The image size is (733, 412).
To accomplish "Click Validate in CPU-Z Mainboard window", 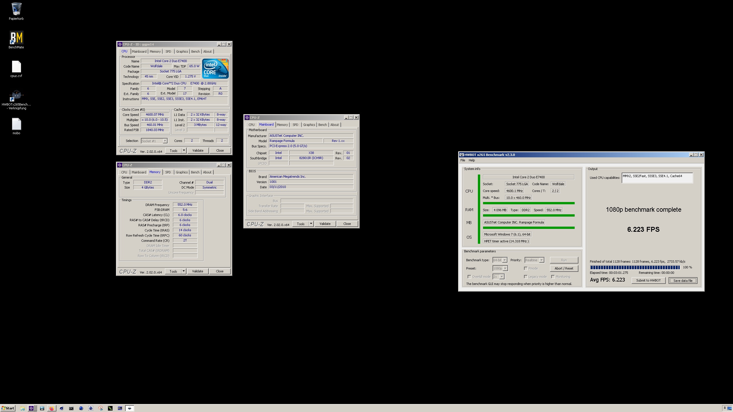I will [325, 224].
